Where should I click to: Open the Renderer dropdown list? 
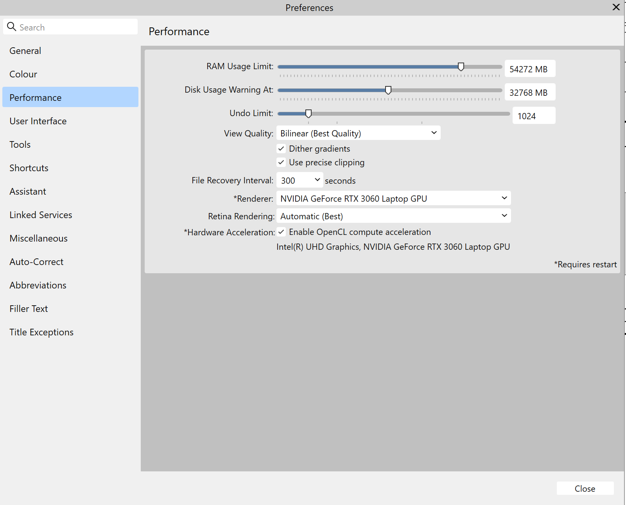coord(393,199)
